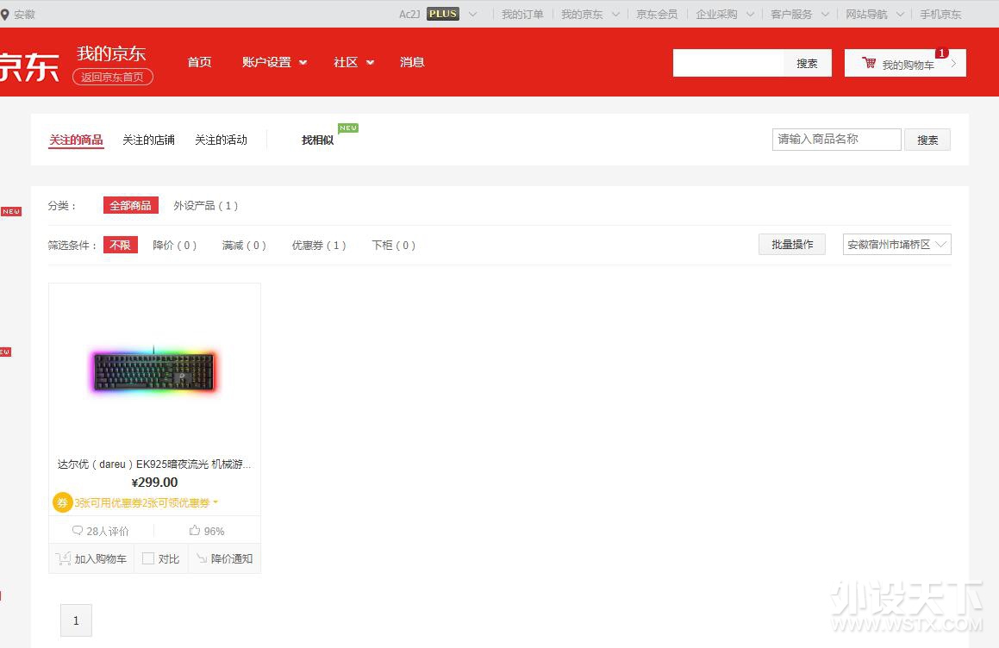Click the header 搜索 button
The height and width of the screenshot is (648, 999).
pyautogui.click(x=808, y=63)
